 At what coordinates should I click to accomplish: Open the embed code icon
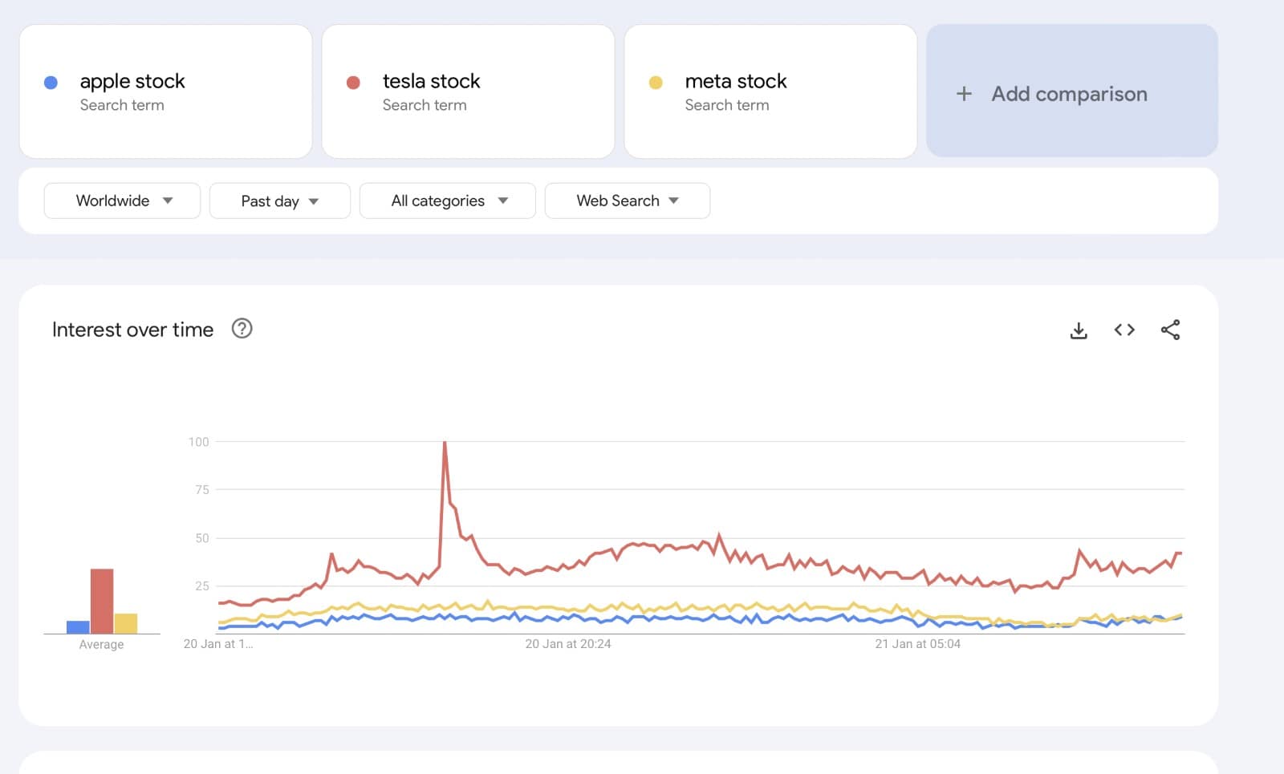tap(1124, 330)
